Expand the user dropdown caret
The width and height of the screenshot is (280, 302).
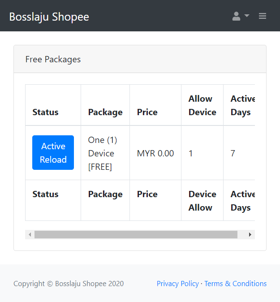coord(247,15)
